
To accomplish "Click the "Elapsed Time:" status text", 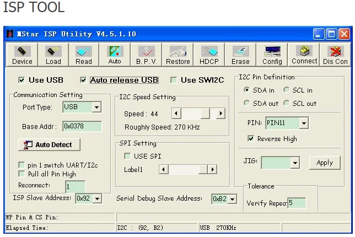I will point(27,228).
